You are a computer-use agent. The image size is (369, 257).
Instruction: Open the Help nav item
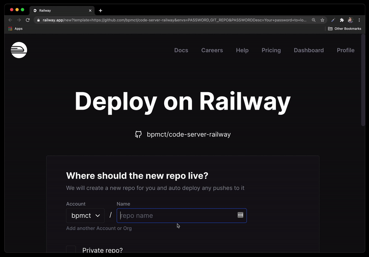pos(242,50)
